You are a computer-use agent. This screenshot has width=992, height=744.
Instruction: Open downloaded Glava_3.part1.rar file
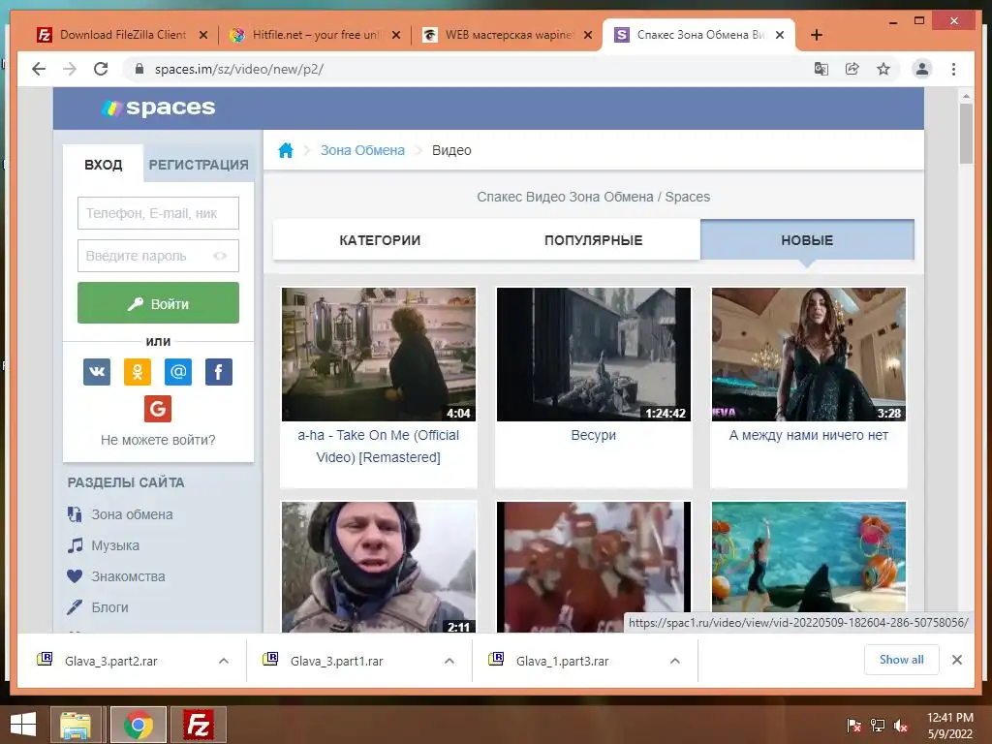(336, 661)
